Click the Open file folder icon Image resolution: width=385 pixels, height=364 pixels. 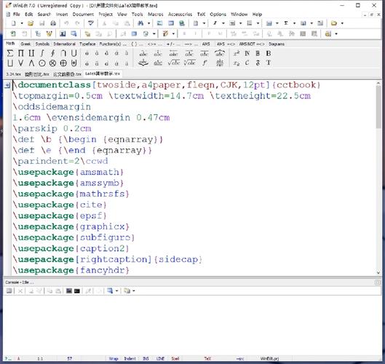pos(31,23)
